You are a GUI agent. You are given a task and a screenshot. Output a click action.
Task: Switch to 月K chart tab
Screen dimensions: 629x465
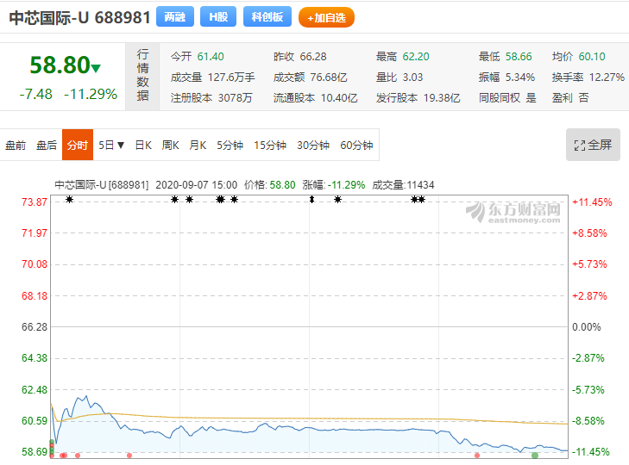198,145
